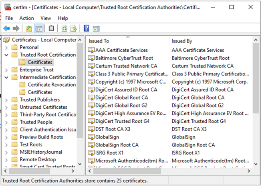Collapse the Intermediate Certification node
This screenshot has width=262, height=187.
(x=6, y=77)
